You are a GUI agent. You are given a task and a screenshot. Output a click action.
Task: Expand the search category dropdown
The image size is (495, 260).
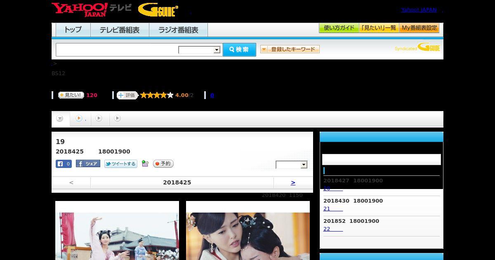(199, 50)
